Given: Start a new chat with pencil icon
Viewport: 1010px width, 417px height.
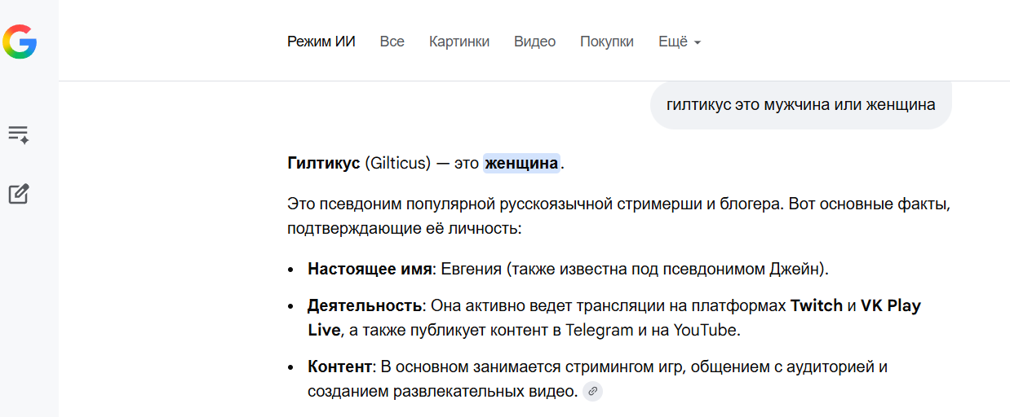Looking at the screenshot, I should point(19,194).
